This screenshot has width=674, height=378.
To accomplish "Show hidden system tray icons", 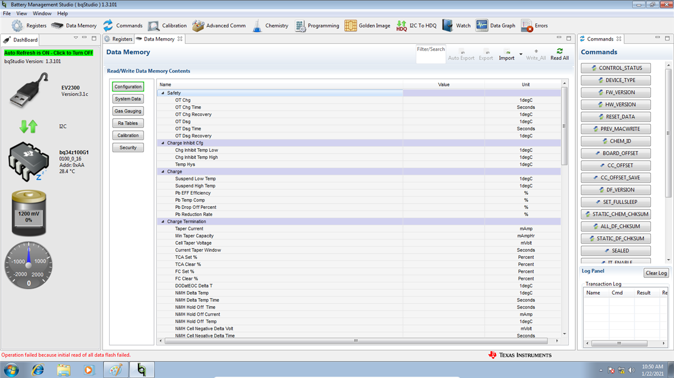I will tap(601, 370).
